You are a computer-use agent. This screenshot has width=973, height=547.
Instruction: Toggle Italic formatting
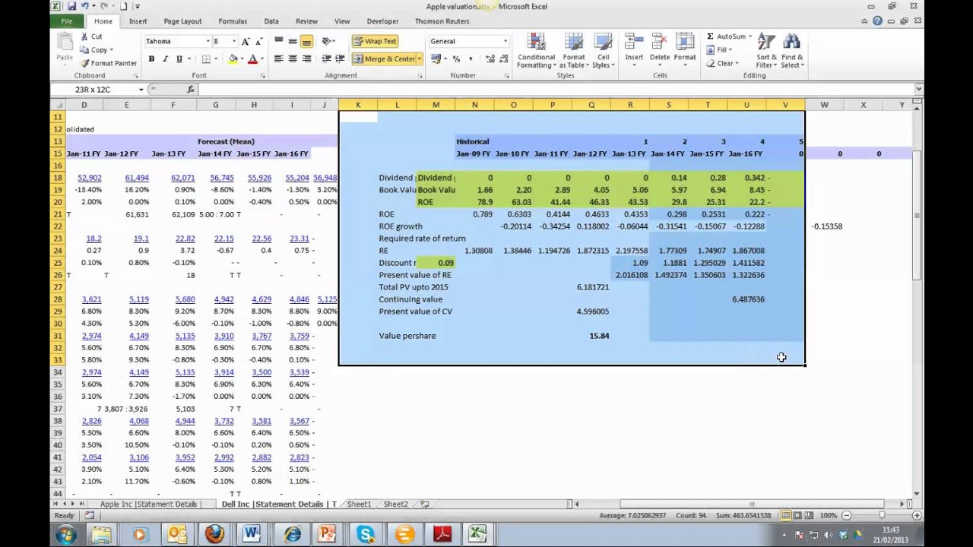(x=165, y=58)
